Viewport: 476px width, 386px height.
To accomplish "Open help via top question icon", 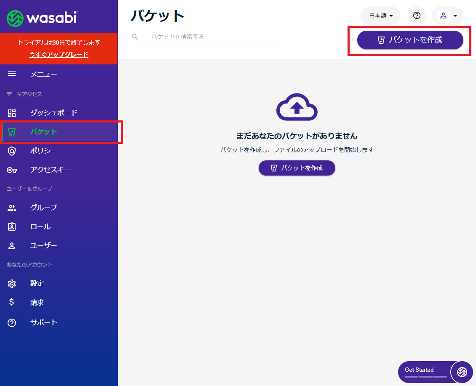I will pos(417,16).
